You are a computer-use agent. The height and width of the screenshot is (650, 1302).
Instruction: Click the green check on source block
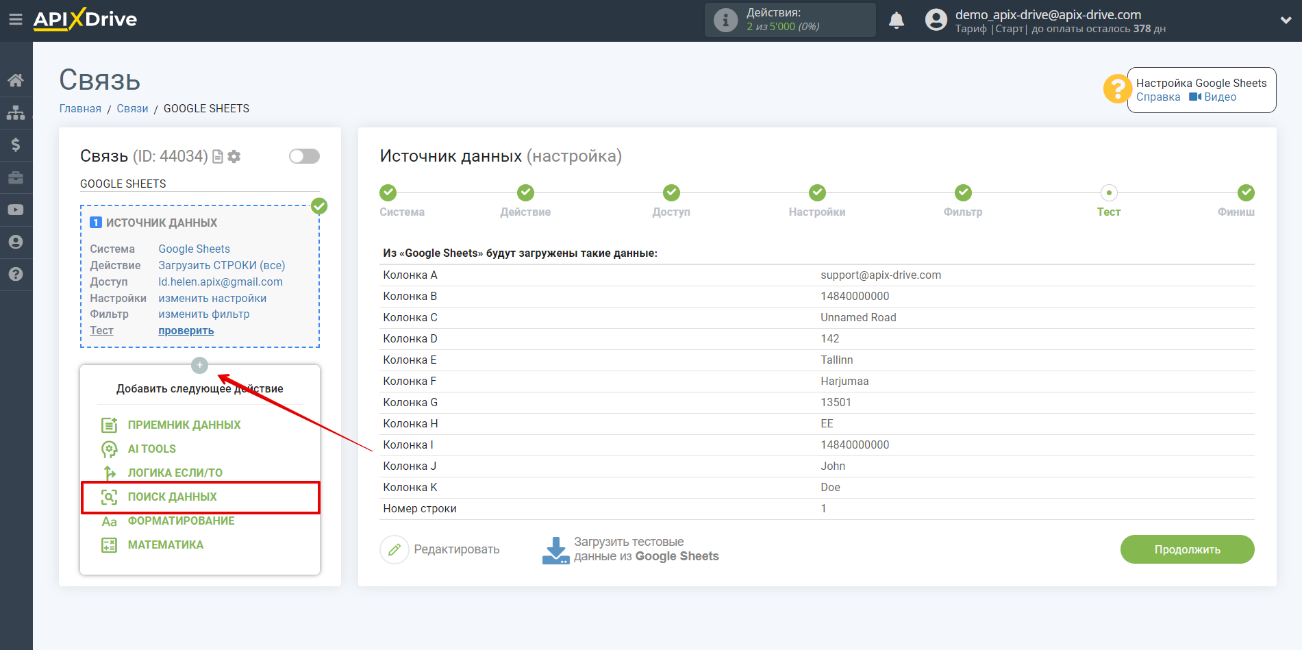tap(319, 206)
